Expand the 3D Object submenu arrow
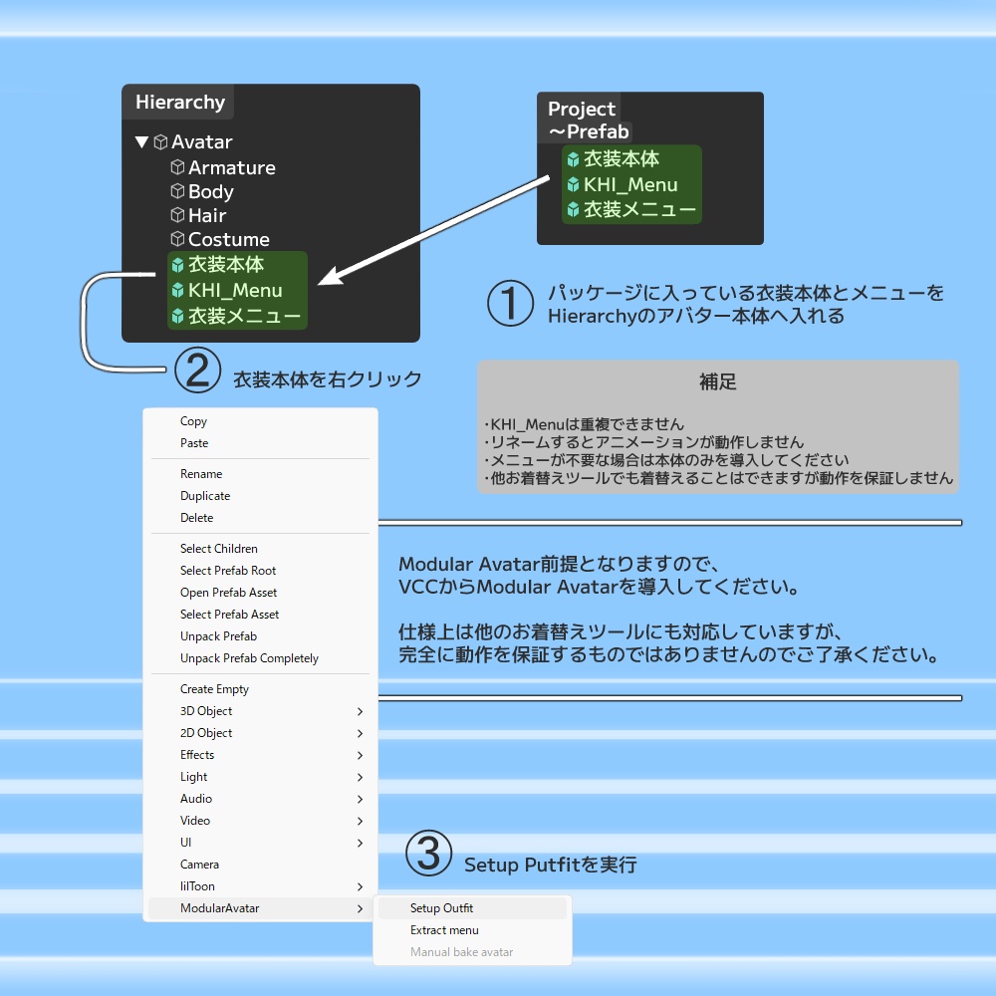 click(361, 711)
